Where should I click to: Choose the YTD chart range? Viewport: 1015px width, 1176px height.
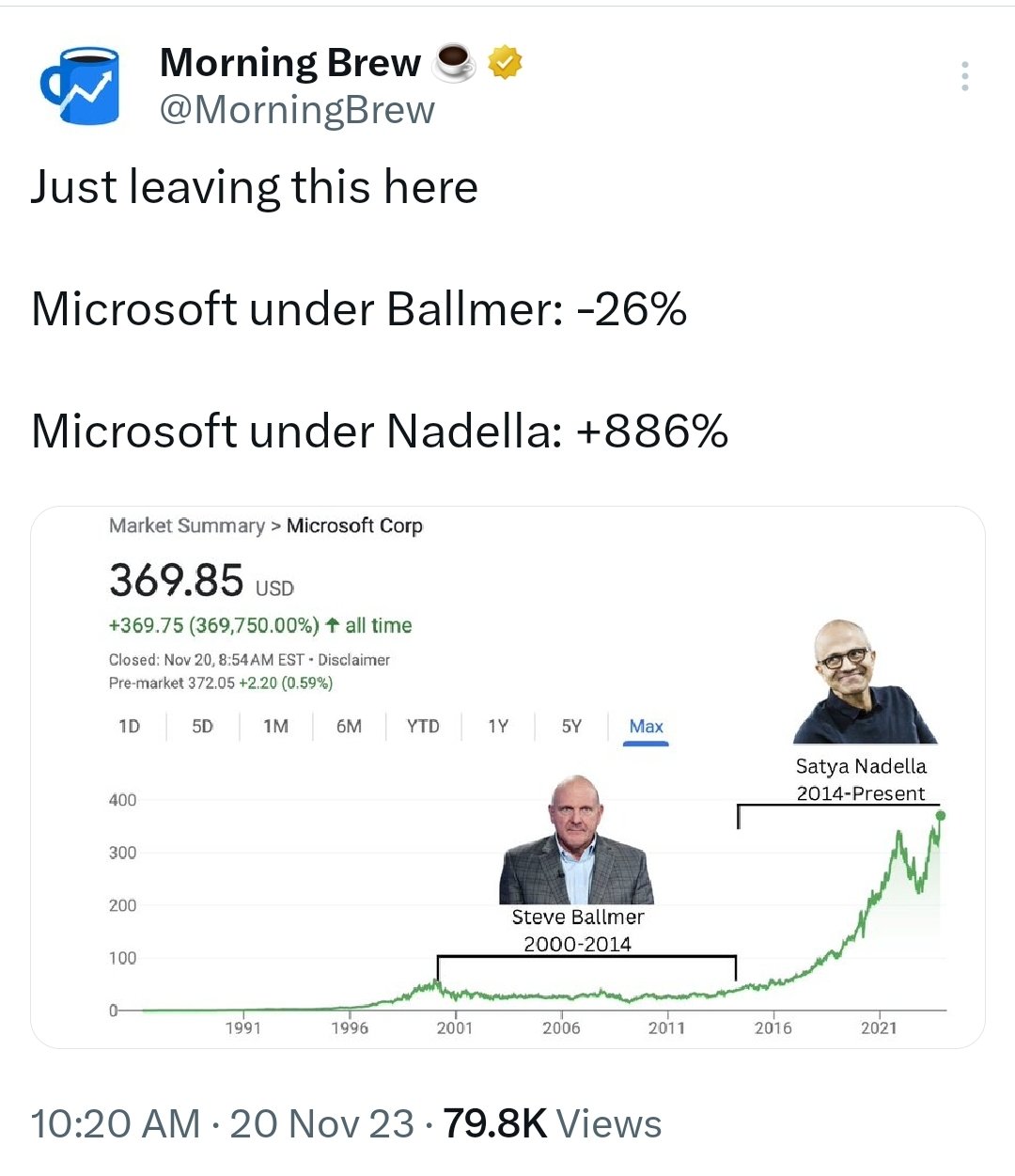tap(423, 727)
